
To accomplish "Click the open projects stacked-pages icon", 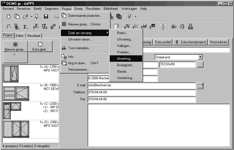I will coord(17,16).
